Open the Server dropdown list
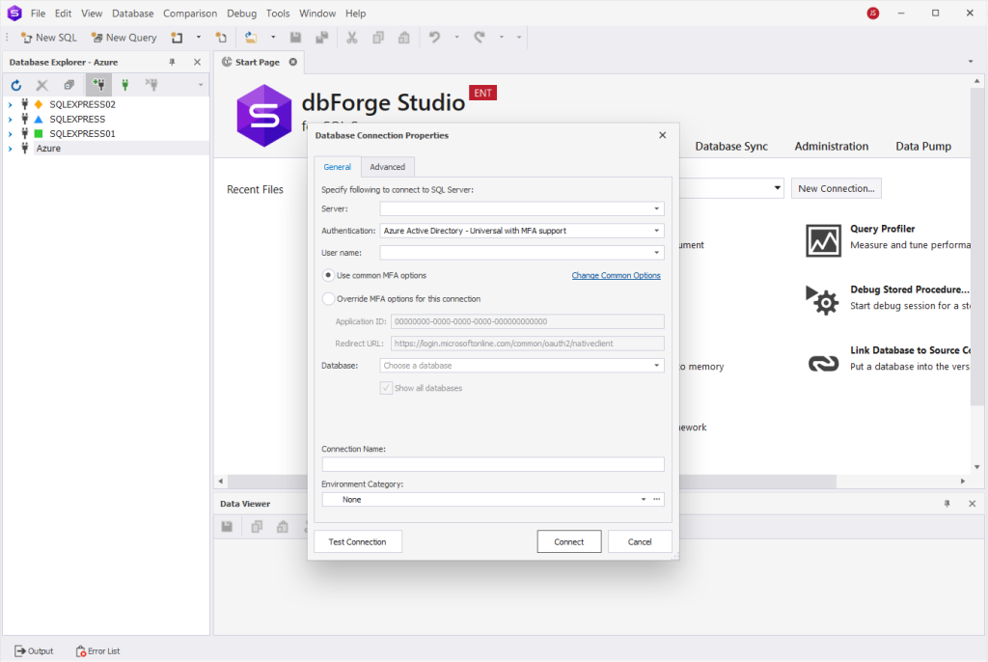This screenshot has height=662, width=988. [x=656, y=208]
